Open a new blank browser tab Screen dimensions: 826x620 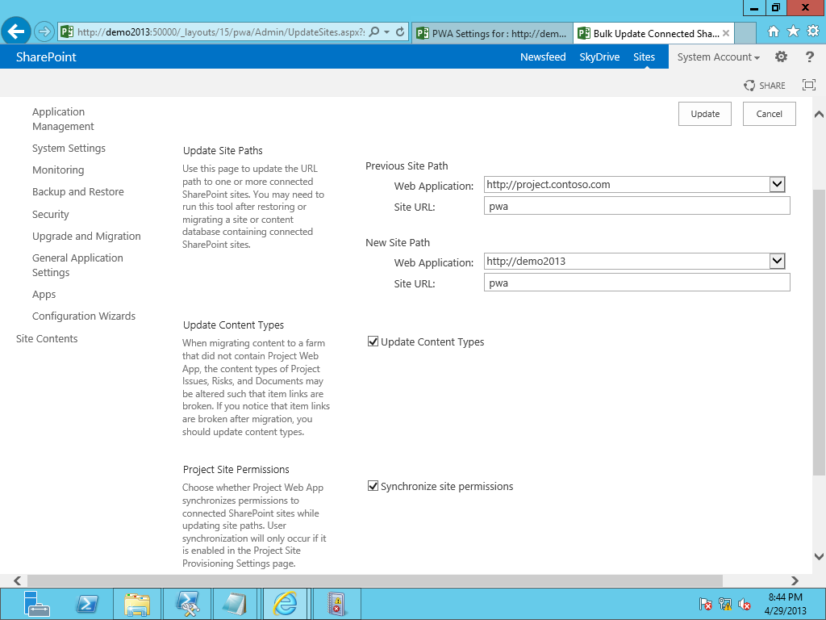[x=745, y=33]
